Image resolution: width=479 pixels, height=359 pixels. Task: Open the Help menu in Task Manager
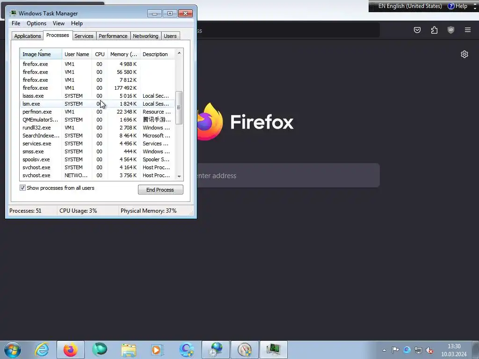click(77, 23)
